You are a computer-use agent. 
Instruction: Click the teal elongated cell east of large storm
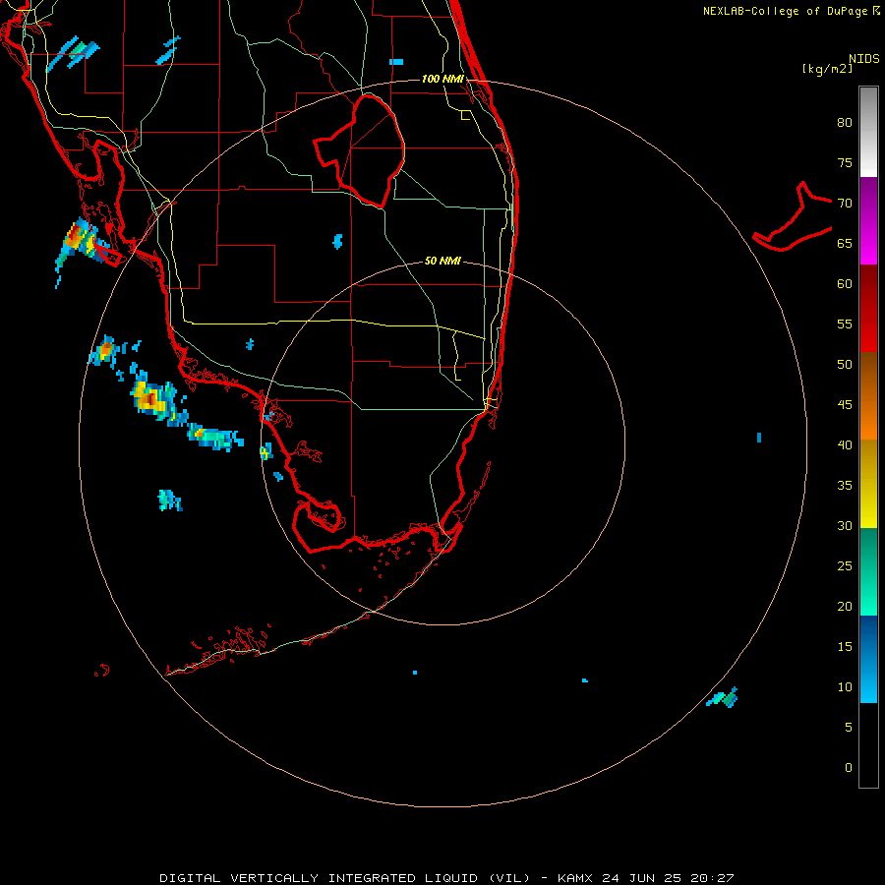point(215,437)
